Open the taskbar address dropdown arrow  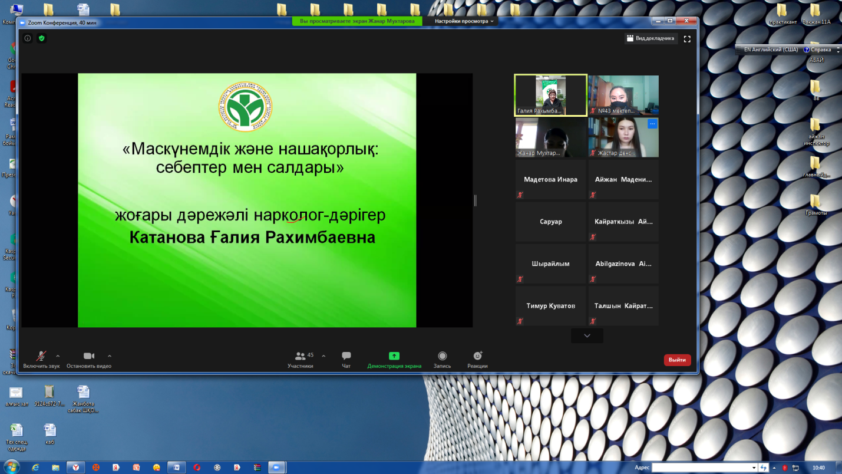(754, 468)
